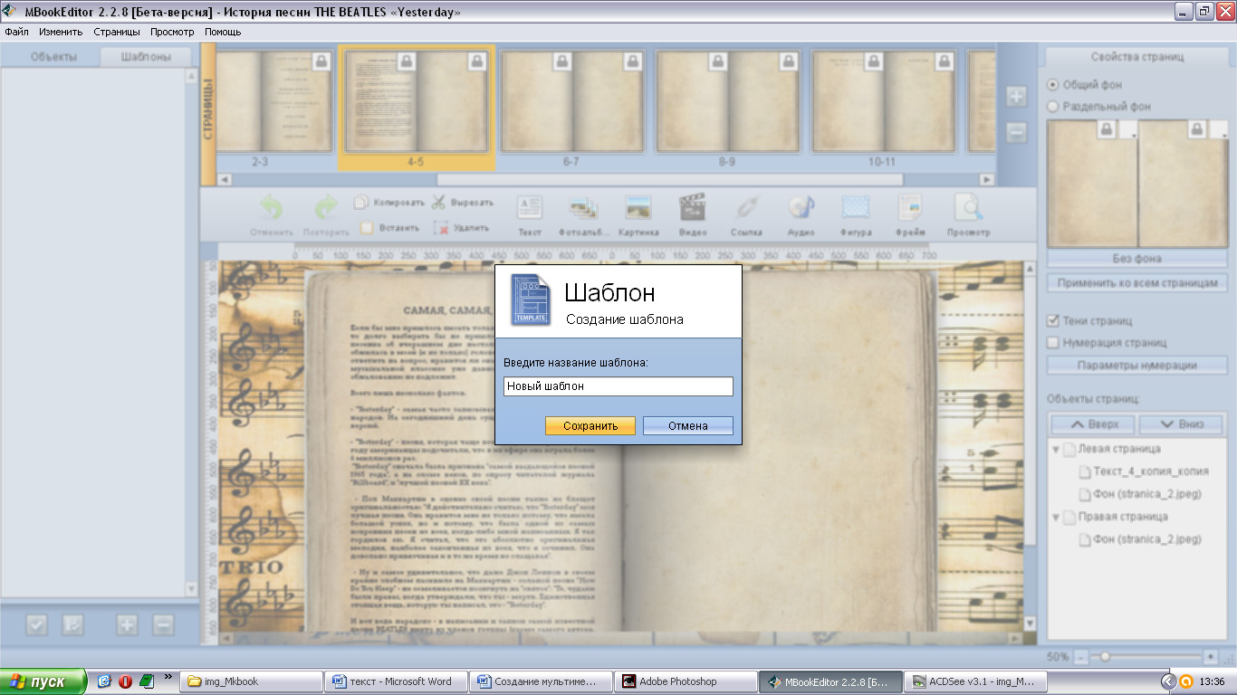Click the Redo (Повторить) arrow icon
Viewport: 1237px width, 695px height.
(x=326, y=208)
